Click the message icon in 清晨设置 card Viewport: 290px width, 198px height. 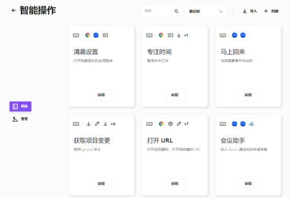[x=105, y=35]
